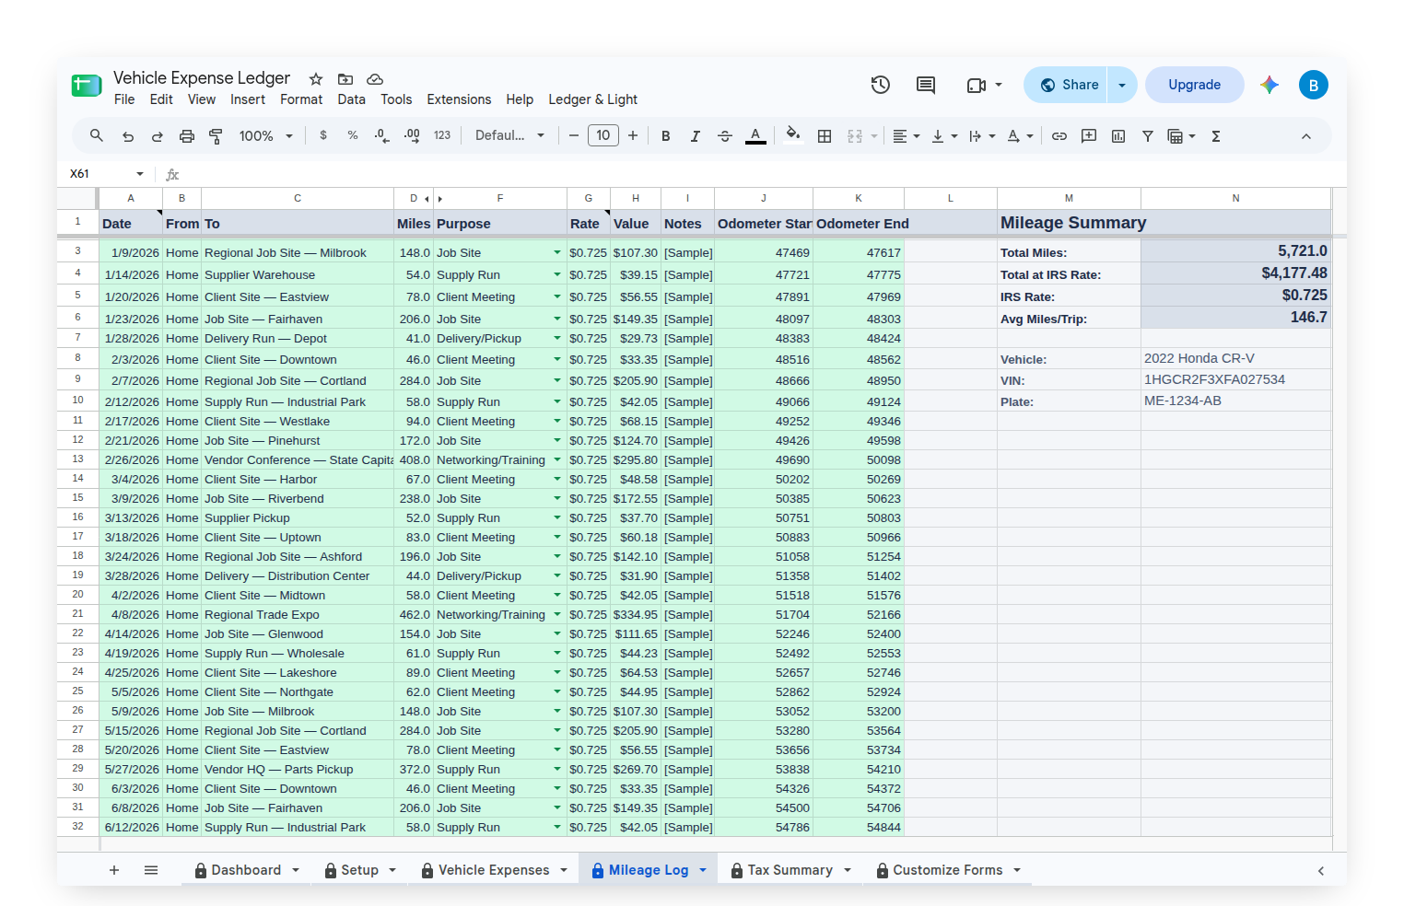
Task: Open Purpose dropdown in 1/9/2026 row
Action: [x=557, y=252]
